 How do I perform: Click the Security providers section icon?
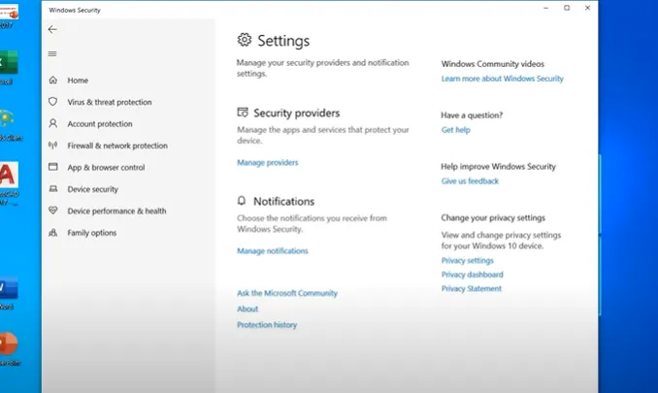pyautogui.click(x=243, y=113)
